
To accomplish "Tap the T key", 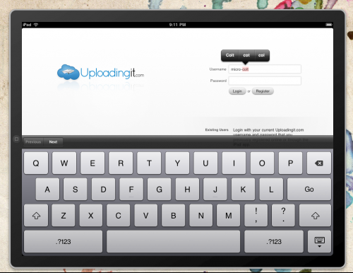I will [149, 163].
